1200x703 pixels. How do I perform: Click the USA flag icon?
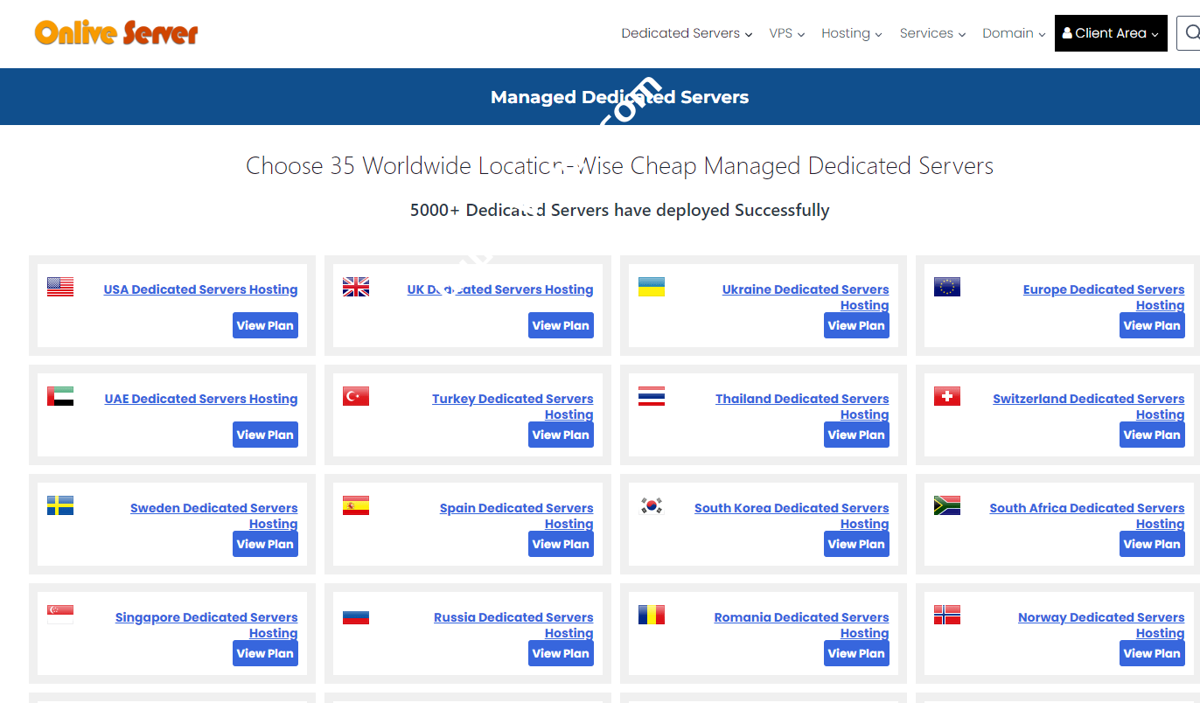60,287
